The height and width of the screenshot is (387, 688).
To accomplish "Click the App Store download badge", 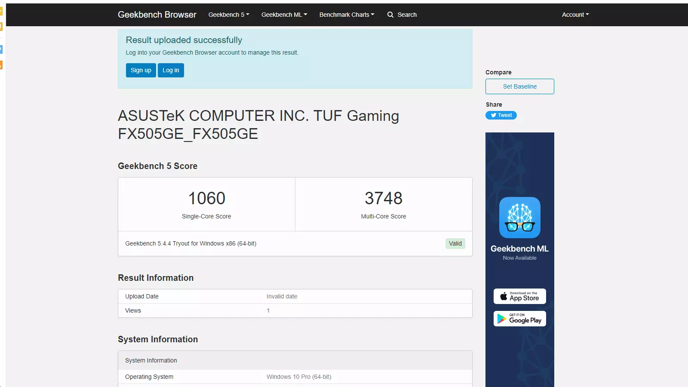I will coord(519,296).
